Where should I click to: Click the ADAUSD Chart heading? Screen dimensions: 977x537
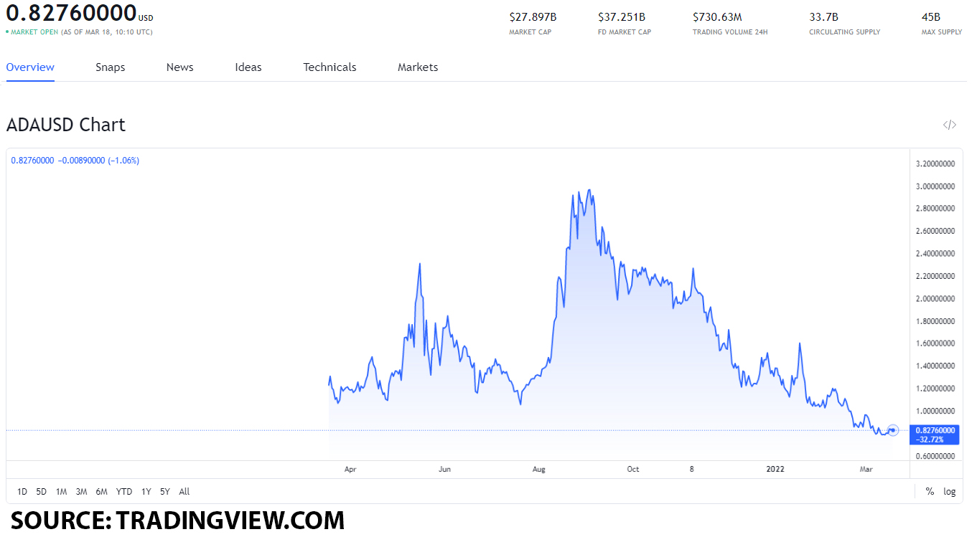click(x=66, y=125)
